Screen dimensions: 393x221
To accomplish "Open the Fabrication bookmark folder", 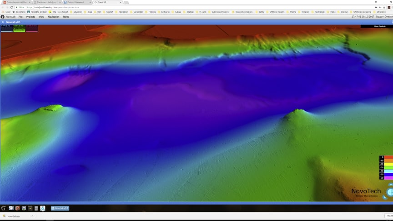I will coord(121,12).
